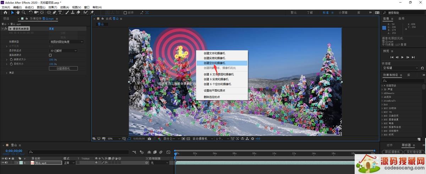Open the 效果(T) menu
Viewport: 426px width, 174px height.
pos(53,7)
